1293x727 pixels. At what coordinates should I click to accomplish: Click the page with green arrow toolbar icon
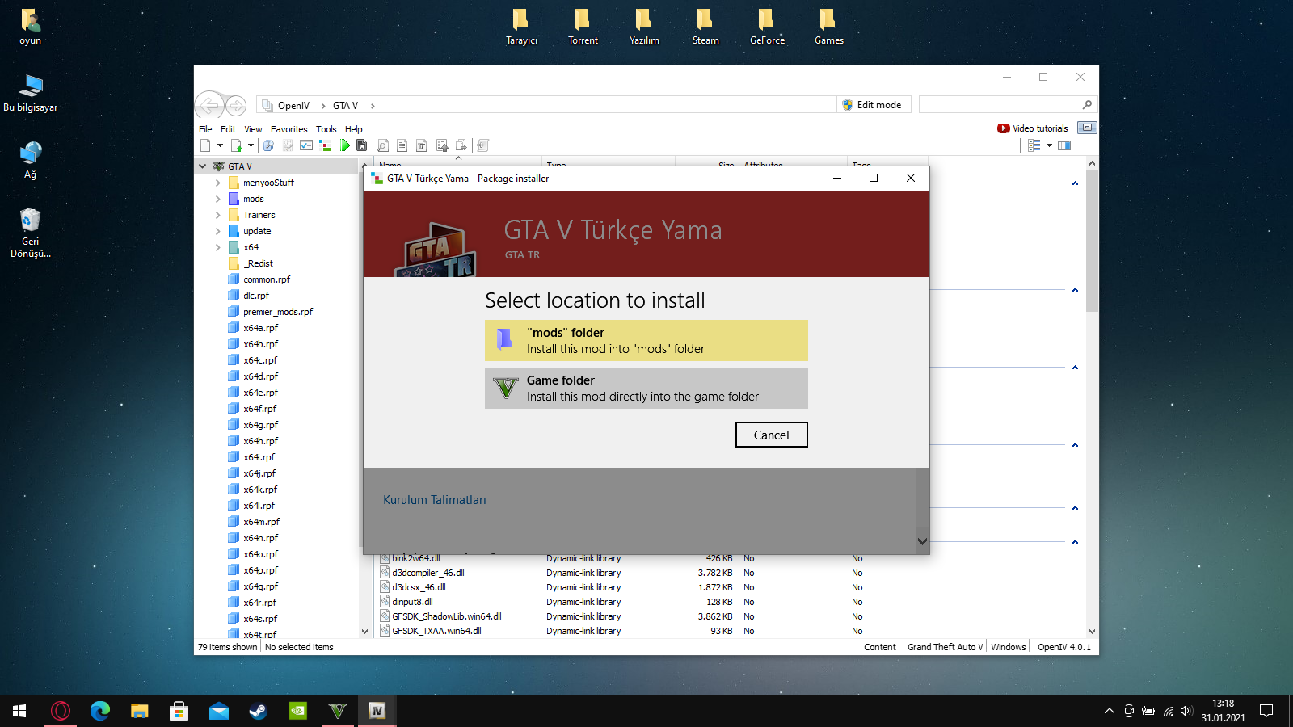pyautogui.click(x=236, y=145)
